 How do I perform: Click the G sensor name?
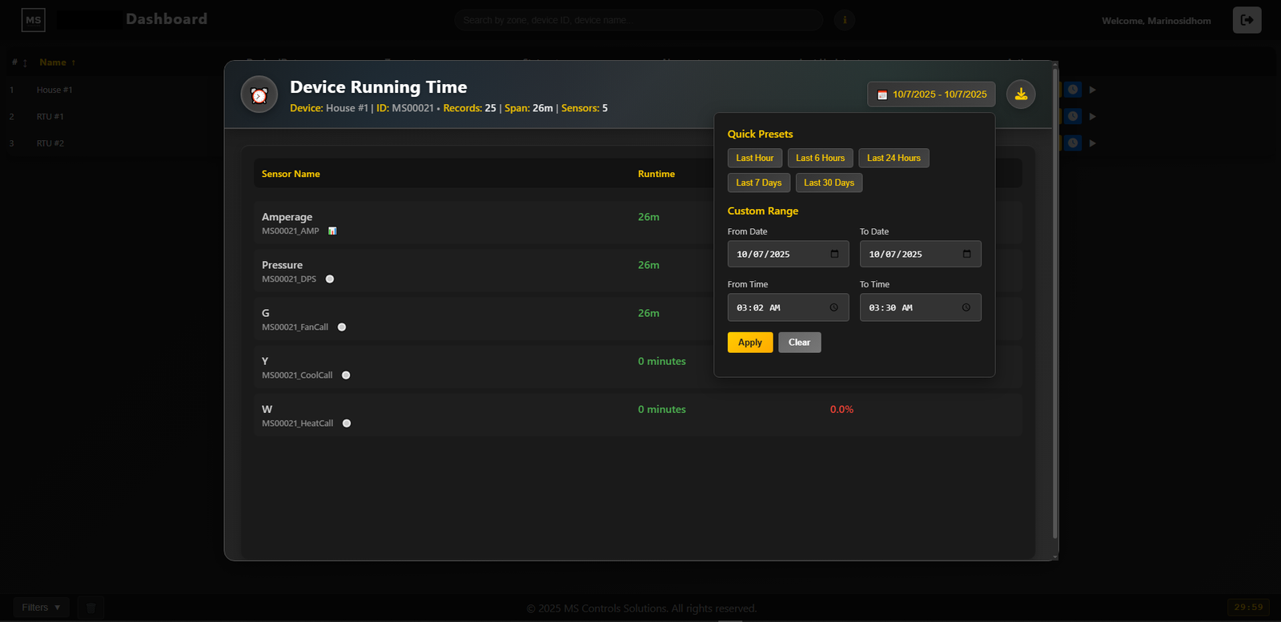click(x=266, y=313)
